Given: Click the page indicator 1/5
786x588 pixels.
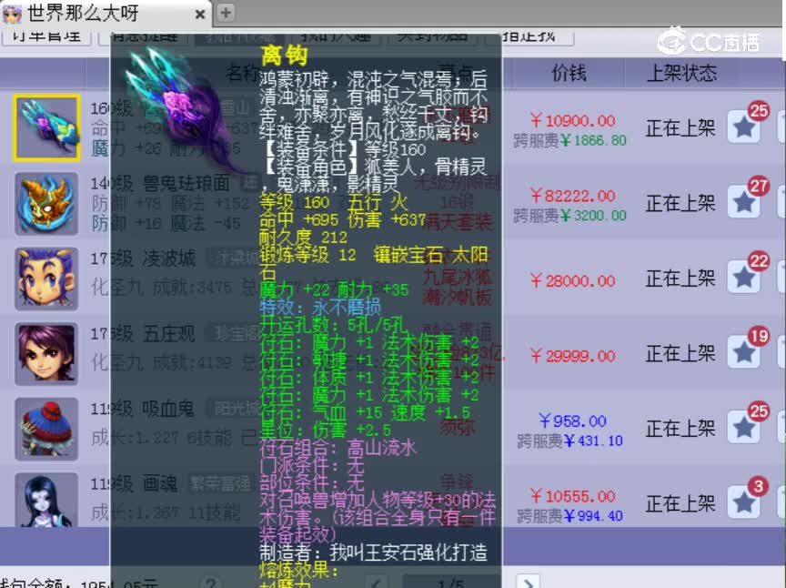Looking at the screenshot, I should (x=450, y=583).
